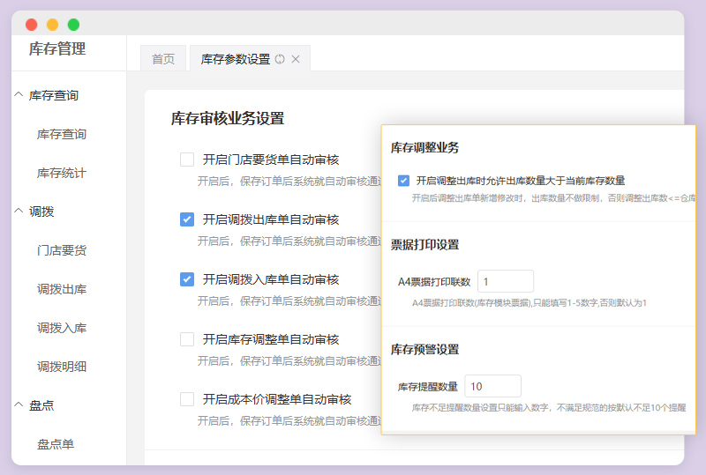The width and height of the screenshot is (706, 475).
Task: Uncheck 开启调拨入库单自动审核 checkbox
Action: coord(187,279)
